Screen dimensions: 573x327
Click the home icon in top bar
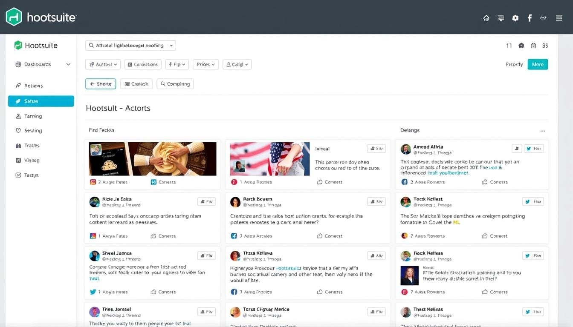coord(486,18)
